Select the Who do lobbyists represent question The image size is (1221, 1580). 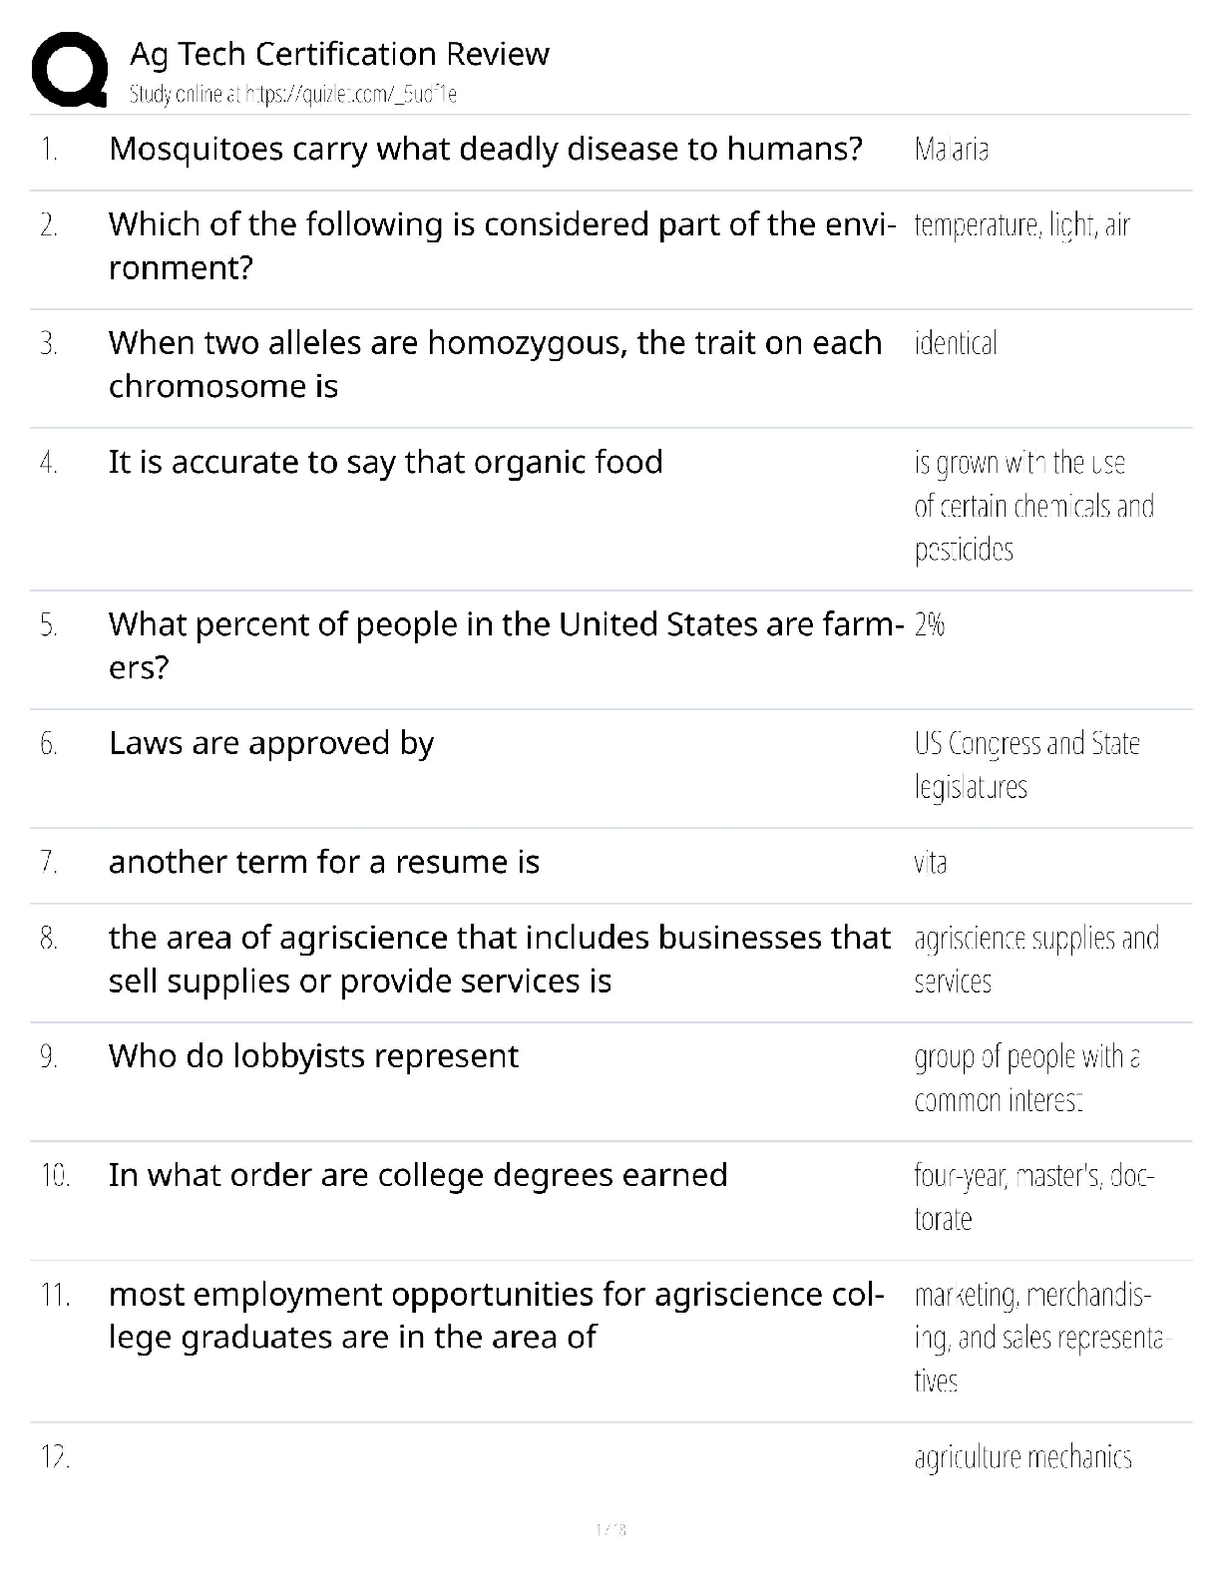(313, 1056)
